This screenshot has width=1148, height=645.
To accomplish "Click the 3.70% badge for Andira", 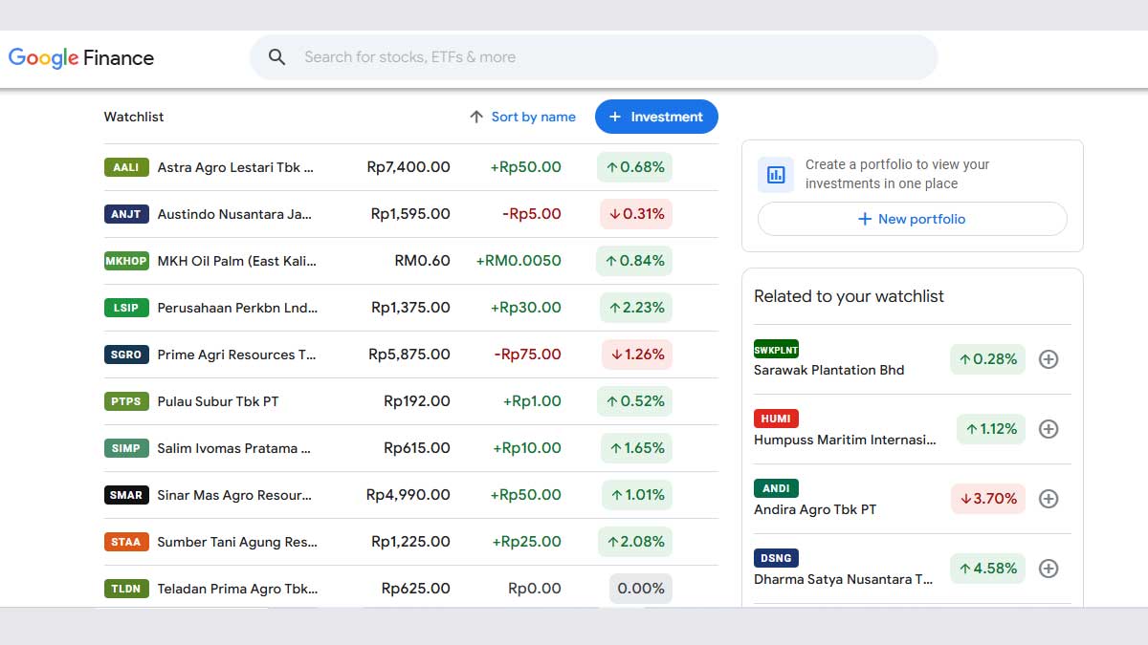I will point(988,499).
